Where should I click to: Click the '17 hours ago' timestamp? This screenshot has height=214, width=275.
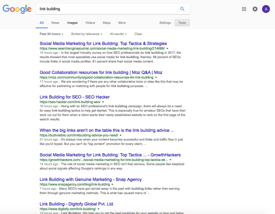[x=49, y=82]
